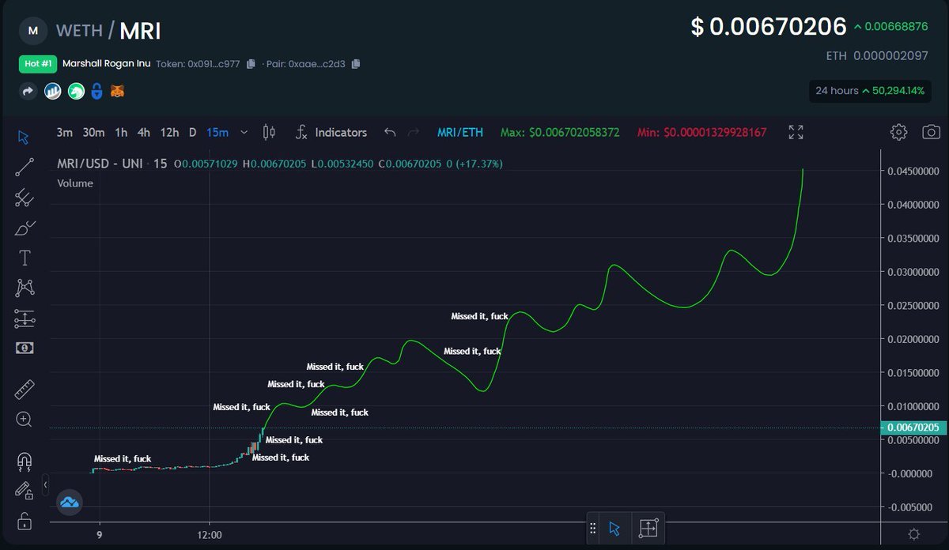Select the zoom-in tool
This screenshot has width=949, height=550.
pos(24,420)
